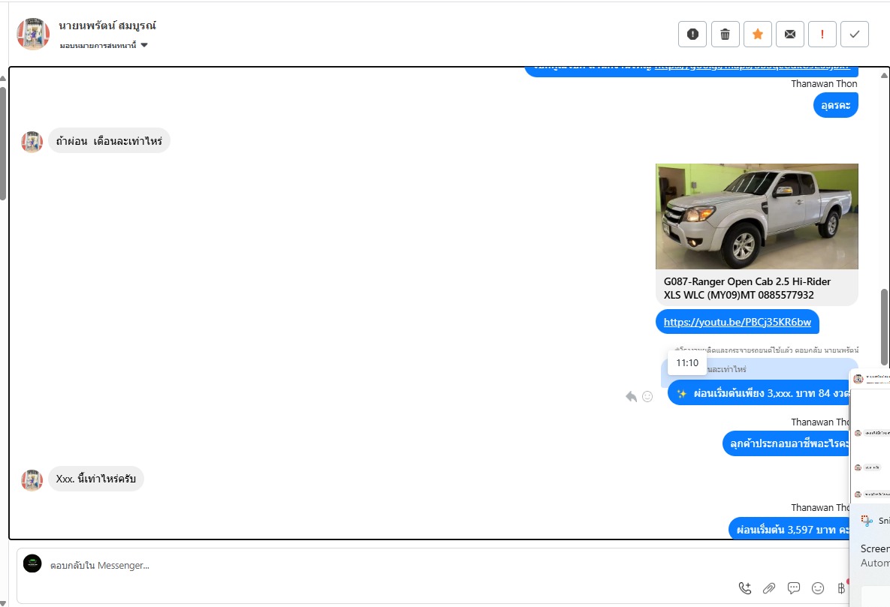Image resolution: width=890 pixels, height=607 pixels.
Task: Click customer message Xxx. นี้เท่าไหร่ครับ
Action: tap(96, 479)
